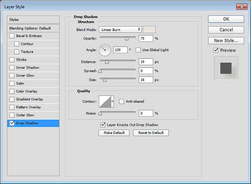Toggle Use Global Light checkbox

tap(138, 50)
